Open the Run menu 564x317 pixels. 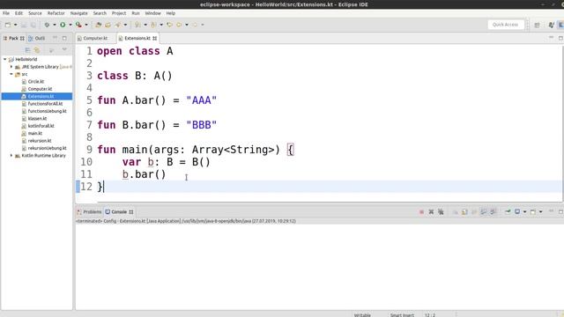pos(136,13)
